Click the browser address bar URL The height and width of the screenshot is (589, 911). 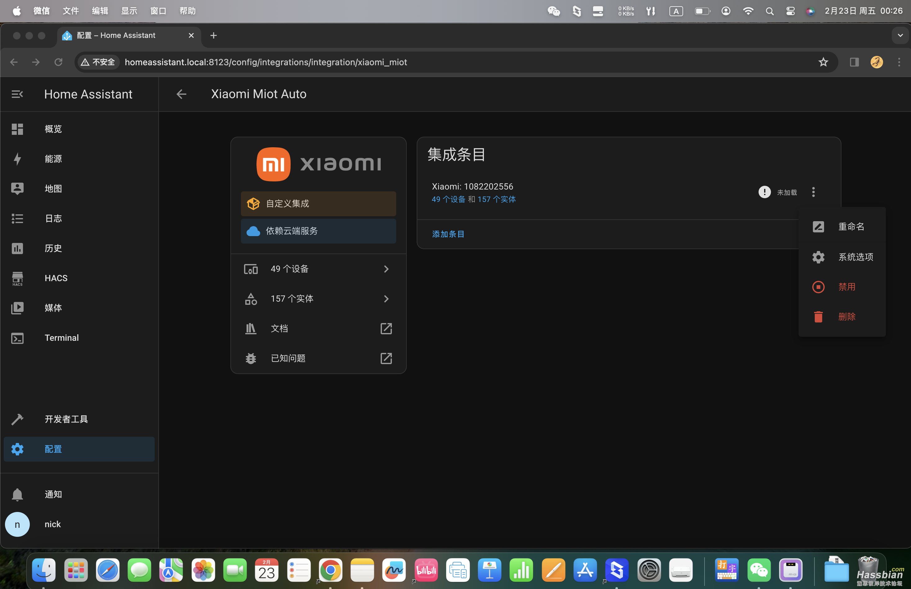click(266, 62)
